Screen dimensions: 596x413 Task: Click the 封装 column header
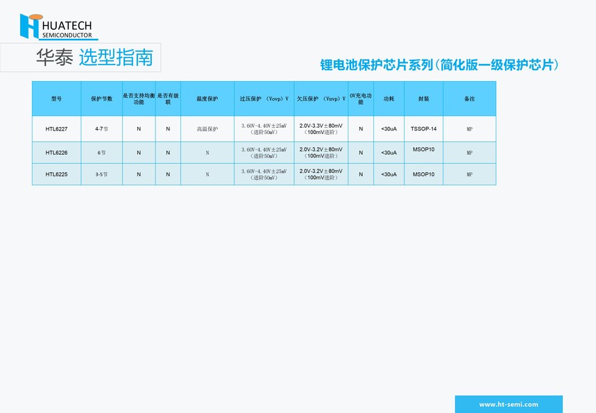coord(424,99)
